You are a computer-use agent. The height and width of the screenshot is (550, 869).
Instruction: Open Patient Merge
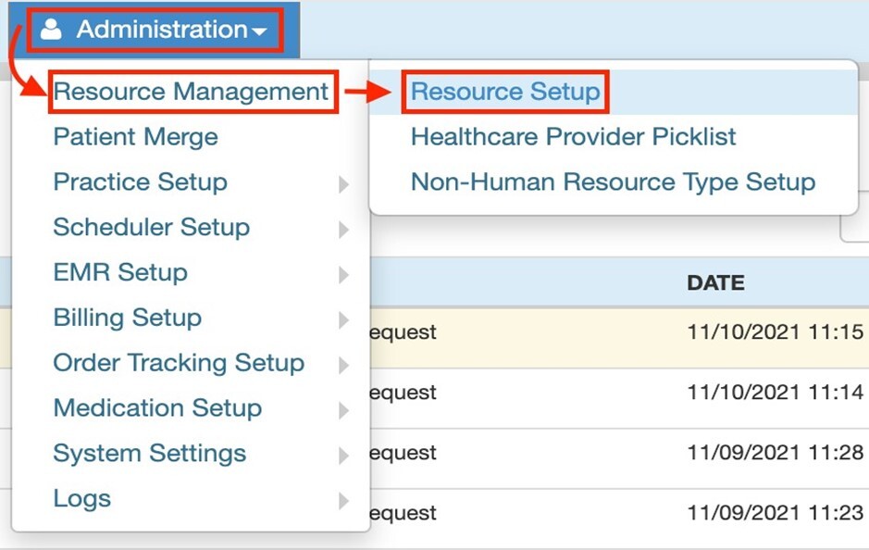(x=135, y=136)
